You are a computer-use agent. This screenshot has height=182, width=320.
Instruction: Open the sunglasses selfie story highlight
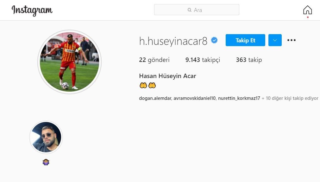click(46, 137)
